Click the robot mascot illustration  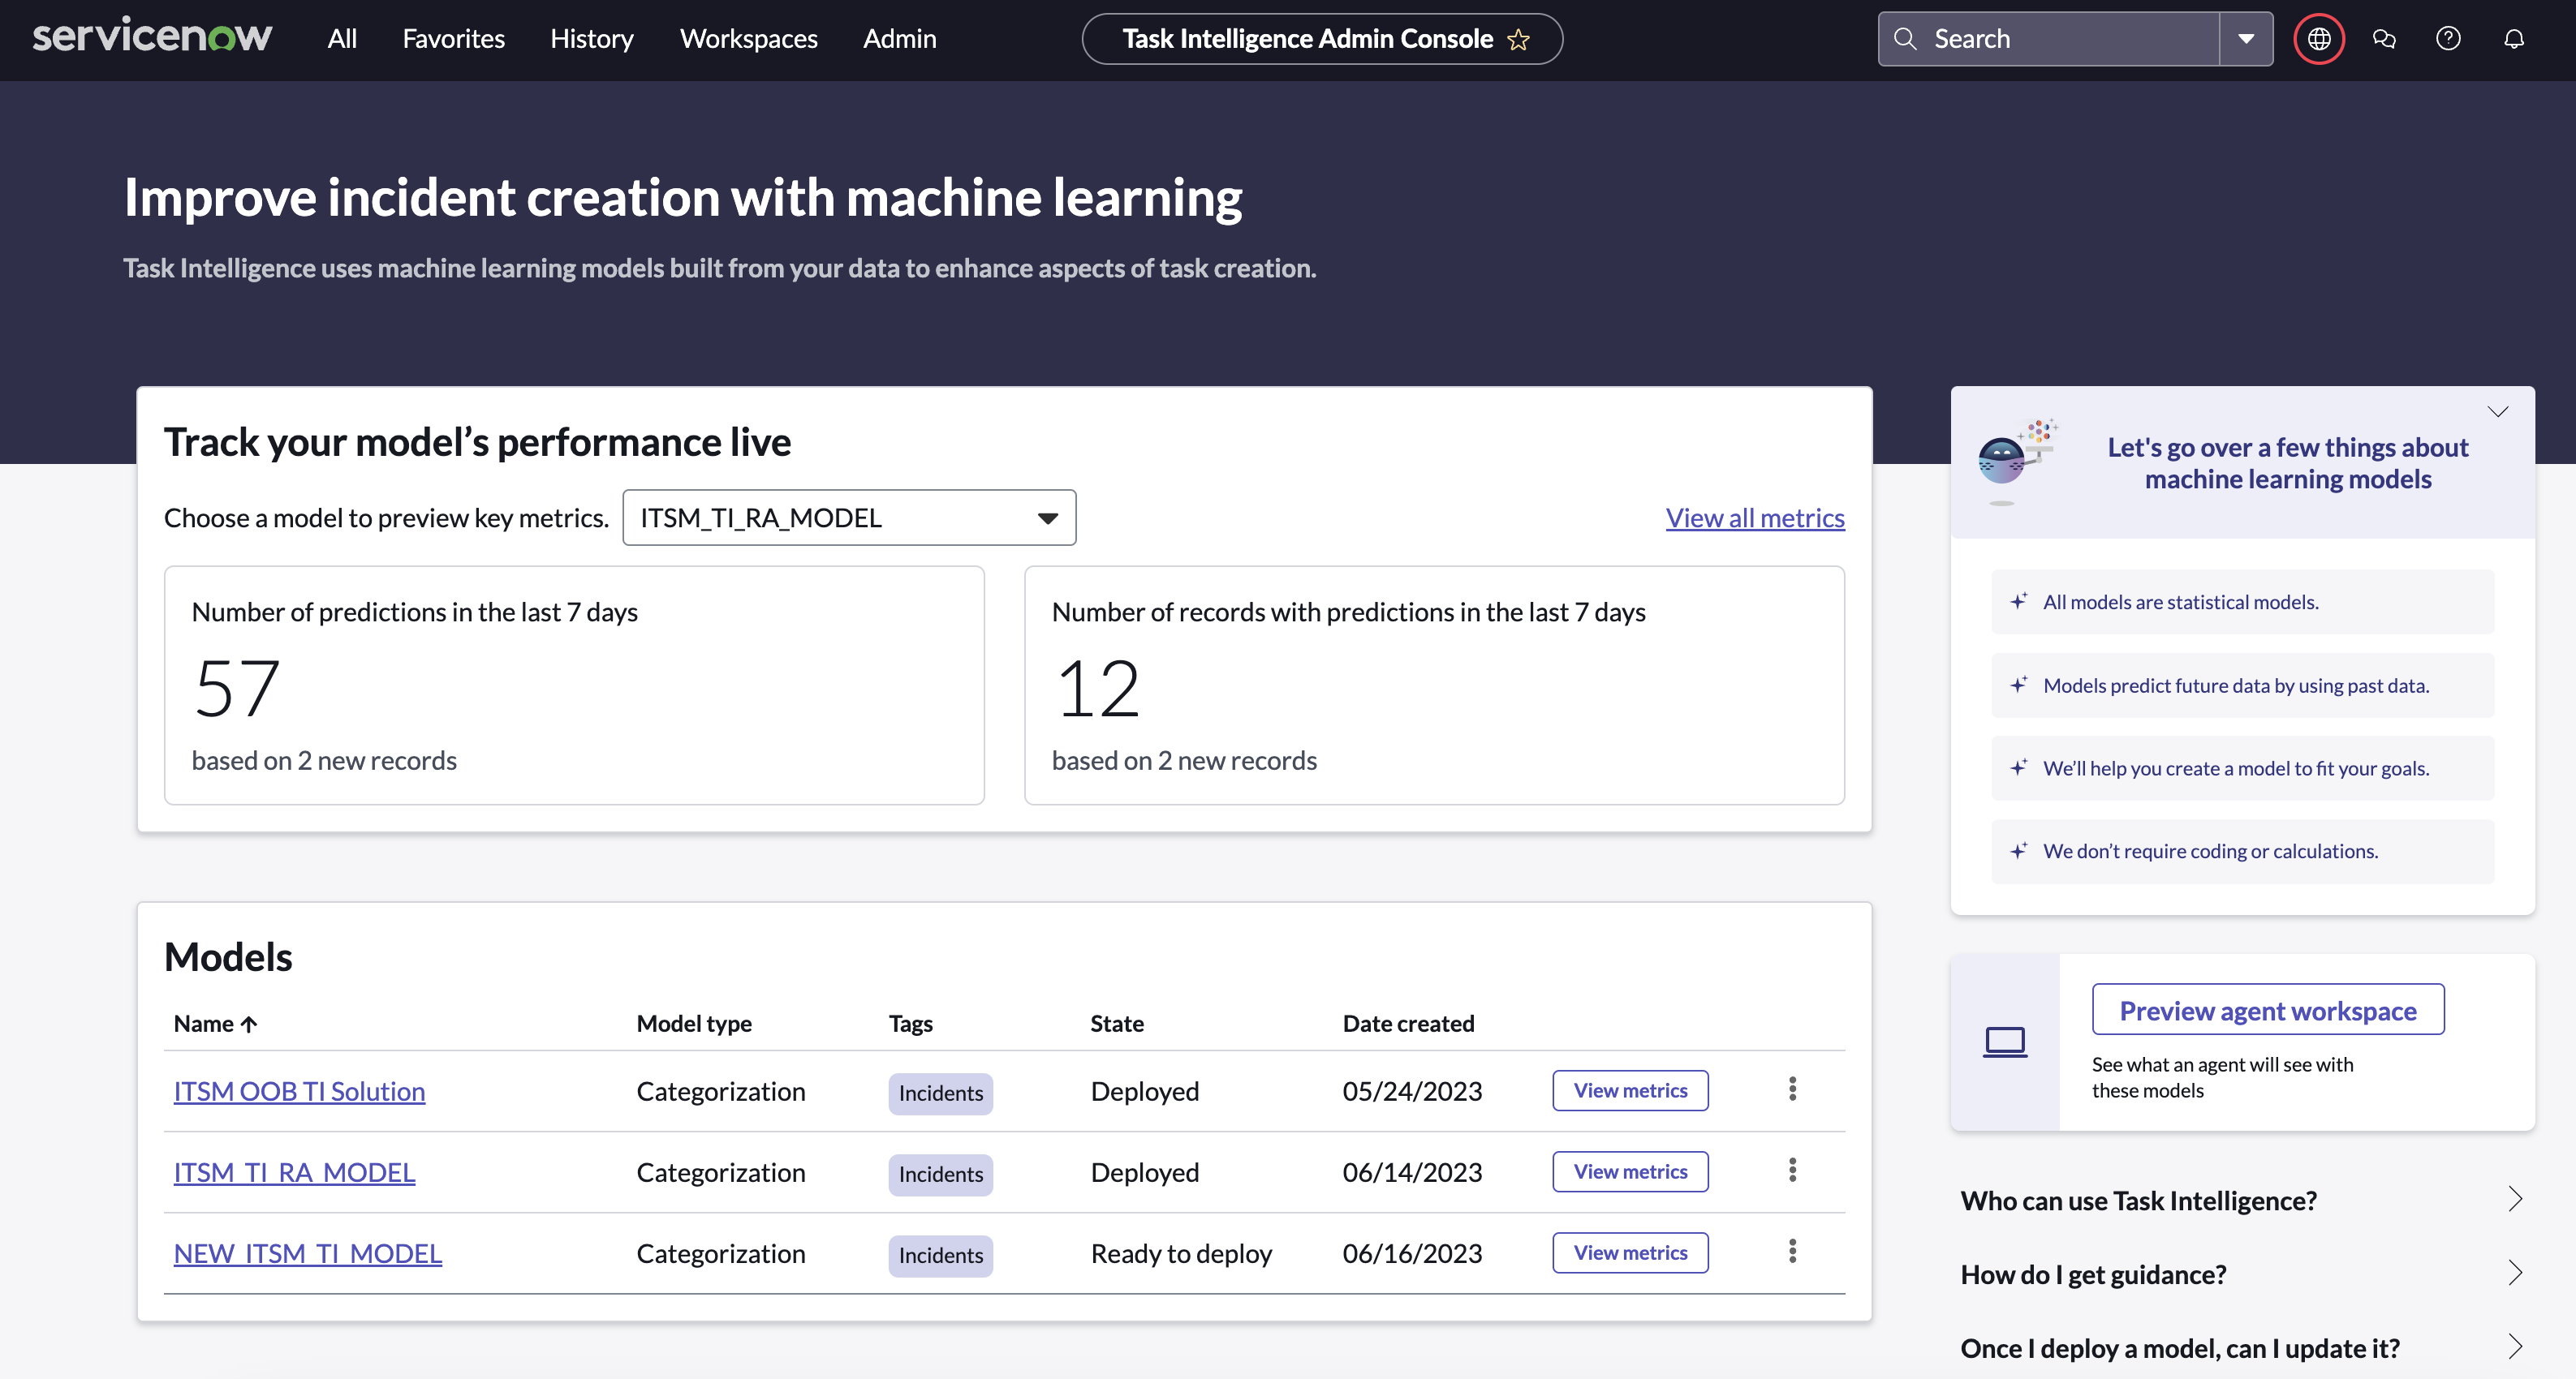click(2017, 461)
